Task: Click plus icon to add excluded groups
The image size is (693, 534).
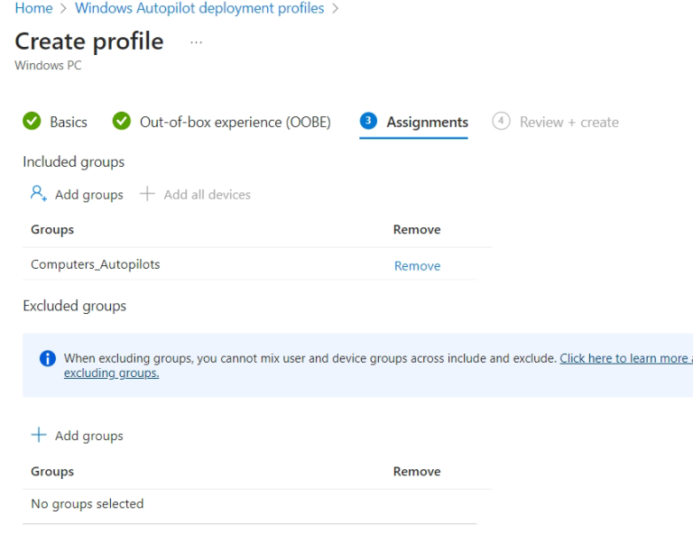Action: (x=39, y=436)
